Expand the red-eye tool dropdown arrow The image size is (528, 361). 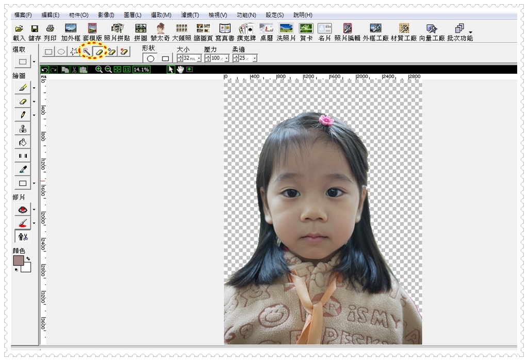click(34, 210)
